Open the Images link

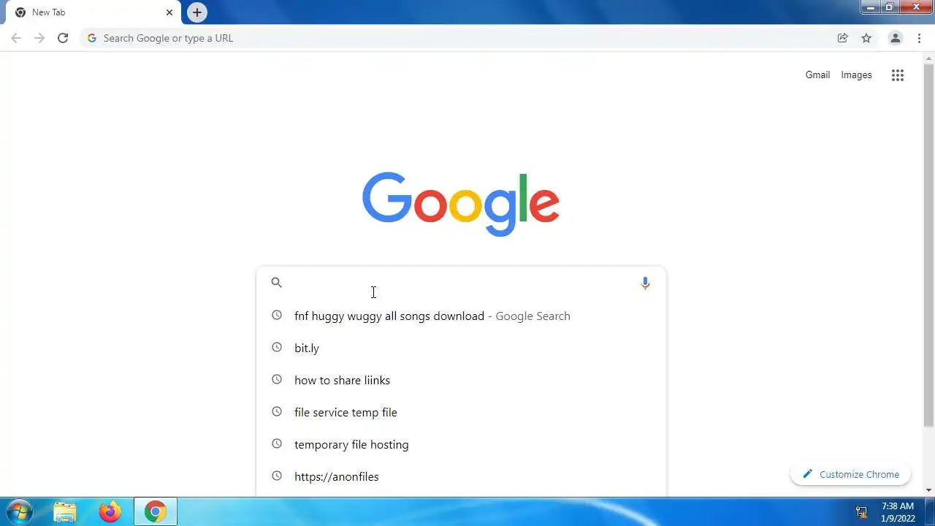pos(856,75)
